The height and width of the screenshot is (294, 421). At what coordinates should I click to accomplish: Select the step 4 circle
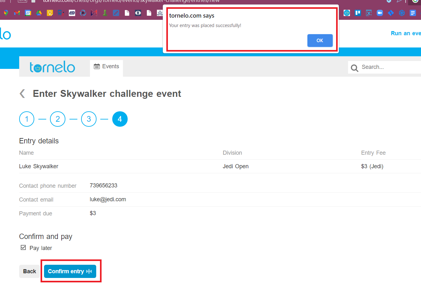pos(120,119)
